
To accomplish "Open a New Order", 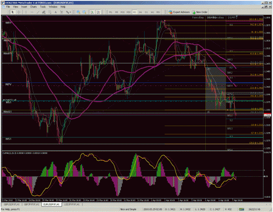I will [200, 12].
